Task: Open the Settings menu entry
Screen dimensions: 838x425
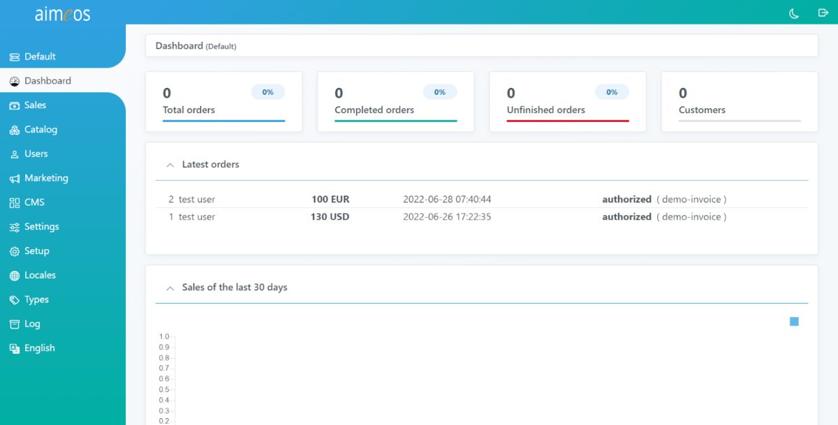Action: tap(63, 227)
